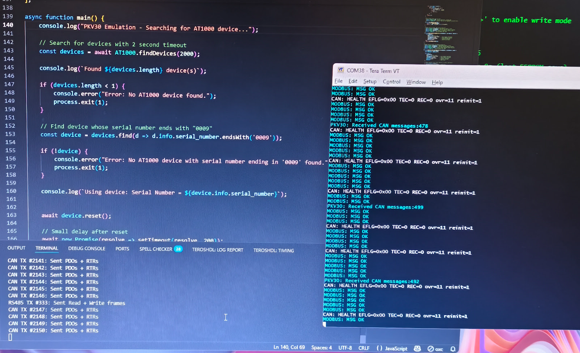
Task: Open Setup menu in Tera Term
Action: [370, 81]
